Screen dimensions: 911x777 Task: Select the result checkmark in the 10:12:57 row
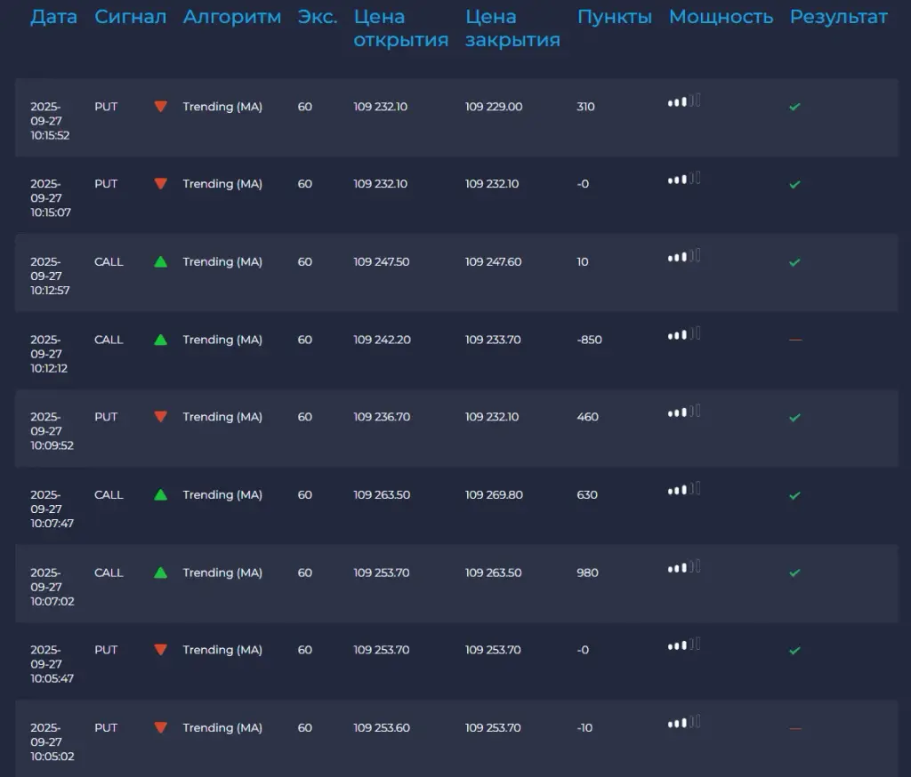click(794, 262)
